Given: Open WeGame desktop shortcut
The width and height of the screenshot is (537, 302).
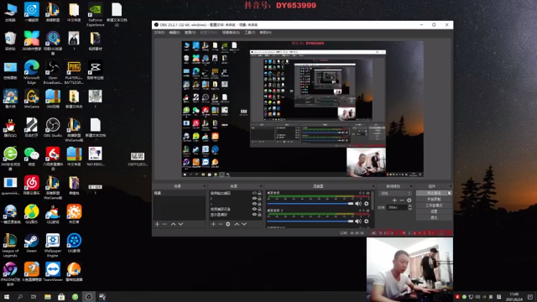Looking at the screenshot, I should tap(32, 99).
